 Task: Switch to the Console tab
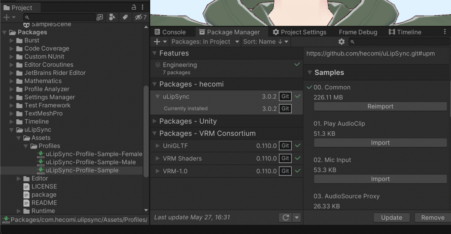click(x=170, y=32)
